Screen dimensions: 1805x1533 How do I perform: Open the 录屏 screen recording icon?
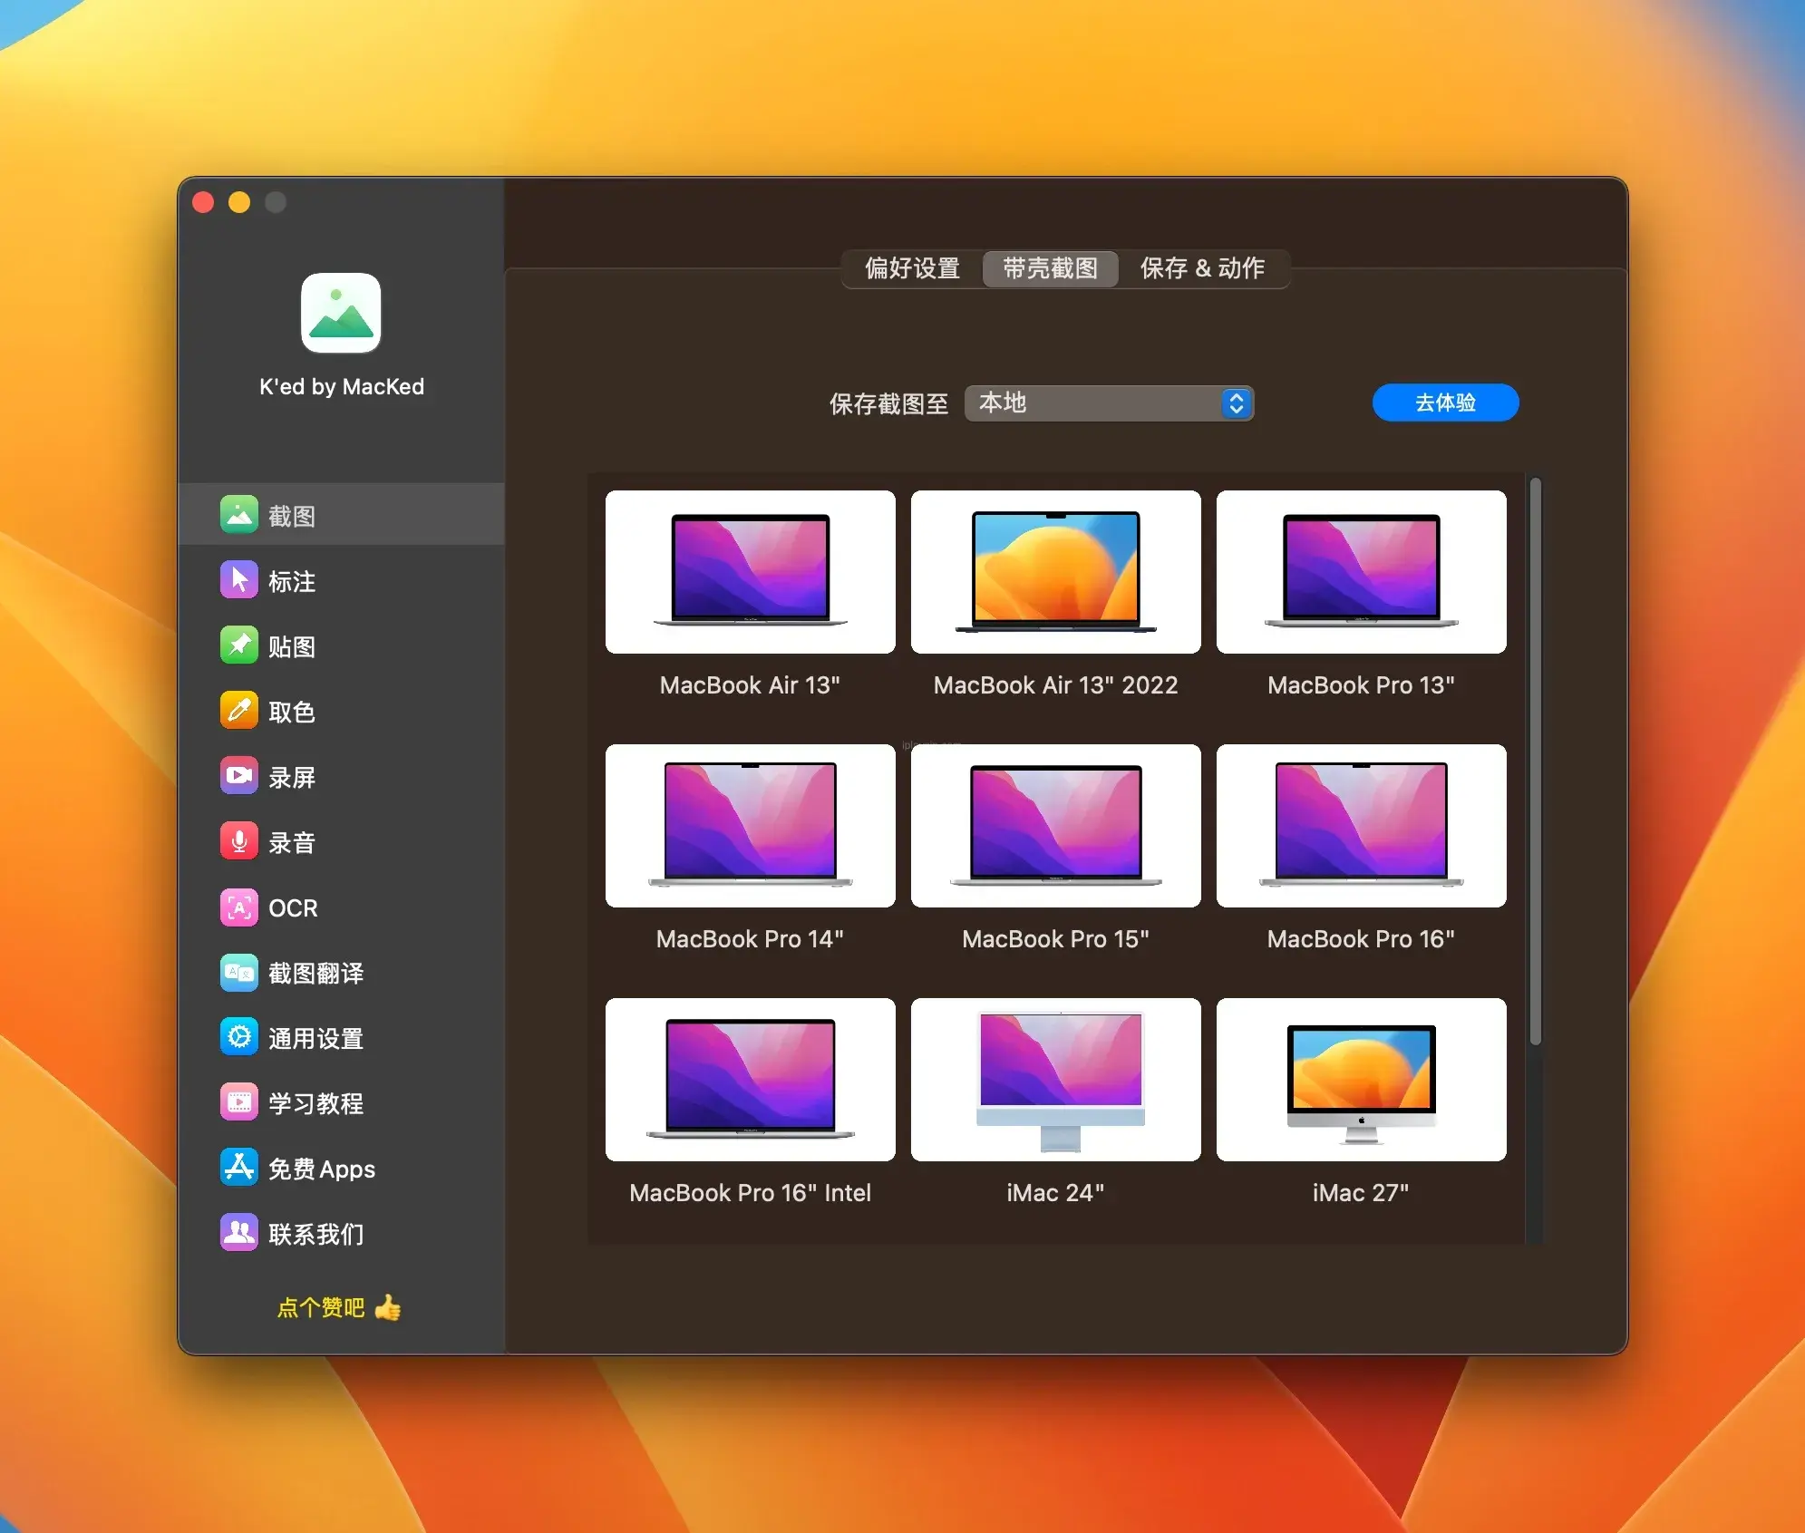pyautogui.click(x=239, y=776)
